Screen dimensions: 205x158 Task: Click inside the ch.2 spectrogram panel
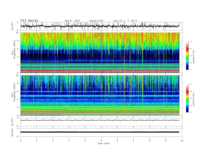pyautogui.click(x=100, y=96)
